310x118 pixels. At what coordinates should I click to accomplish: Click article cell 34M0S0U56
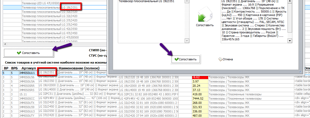[x=29, y=77]
